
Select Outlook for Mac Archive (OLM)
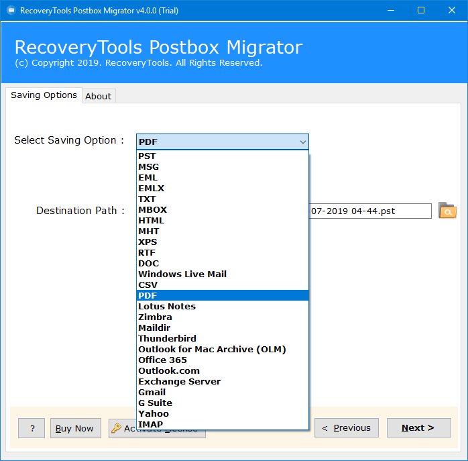[223, 349]
